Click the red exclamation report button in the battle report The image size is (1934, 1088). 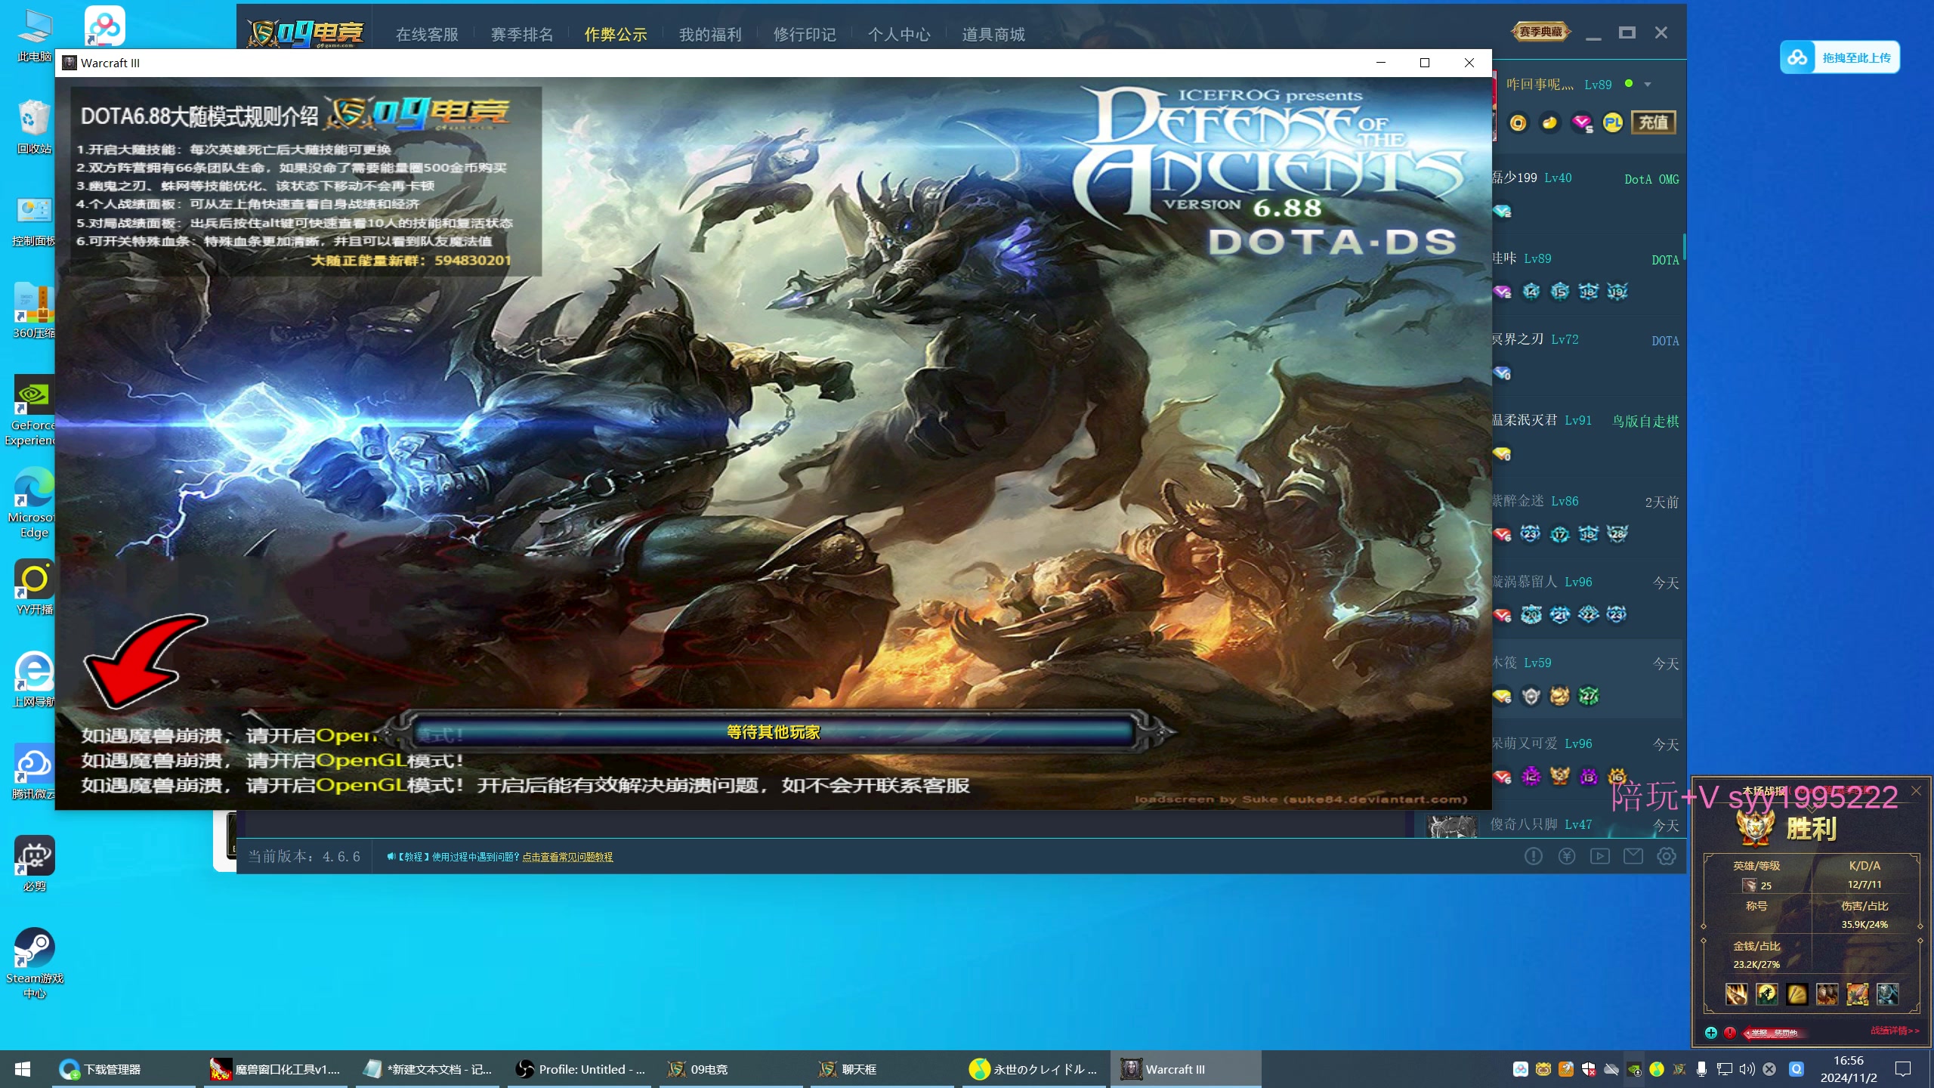coord(1730,1033)
